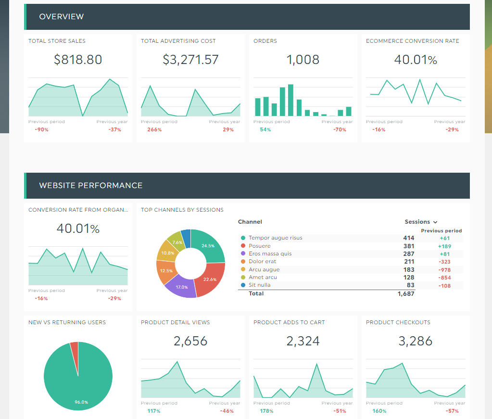Click the -978 previous period value

[444, 270]
